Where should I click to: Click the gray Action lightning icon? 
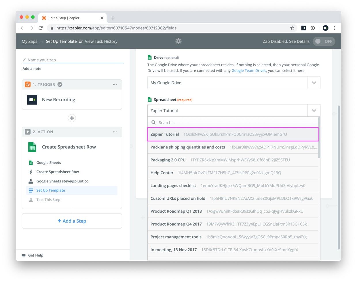coord(28,132)
